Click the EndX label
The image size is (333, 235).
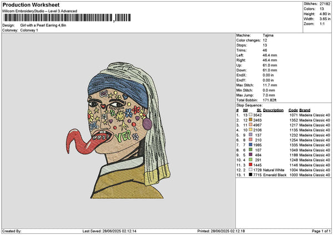pos(241,75)
